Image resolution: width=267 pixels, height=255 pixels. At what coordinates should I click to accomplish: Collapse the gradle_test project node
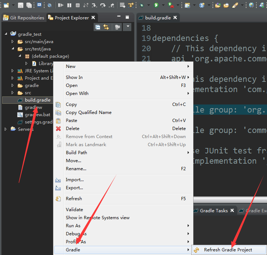pyautogui.click(x=6, y=34)
